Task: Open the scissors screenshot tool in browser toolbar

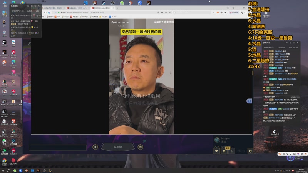Action: click(214, 12)
